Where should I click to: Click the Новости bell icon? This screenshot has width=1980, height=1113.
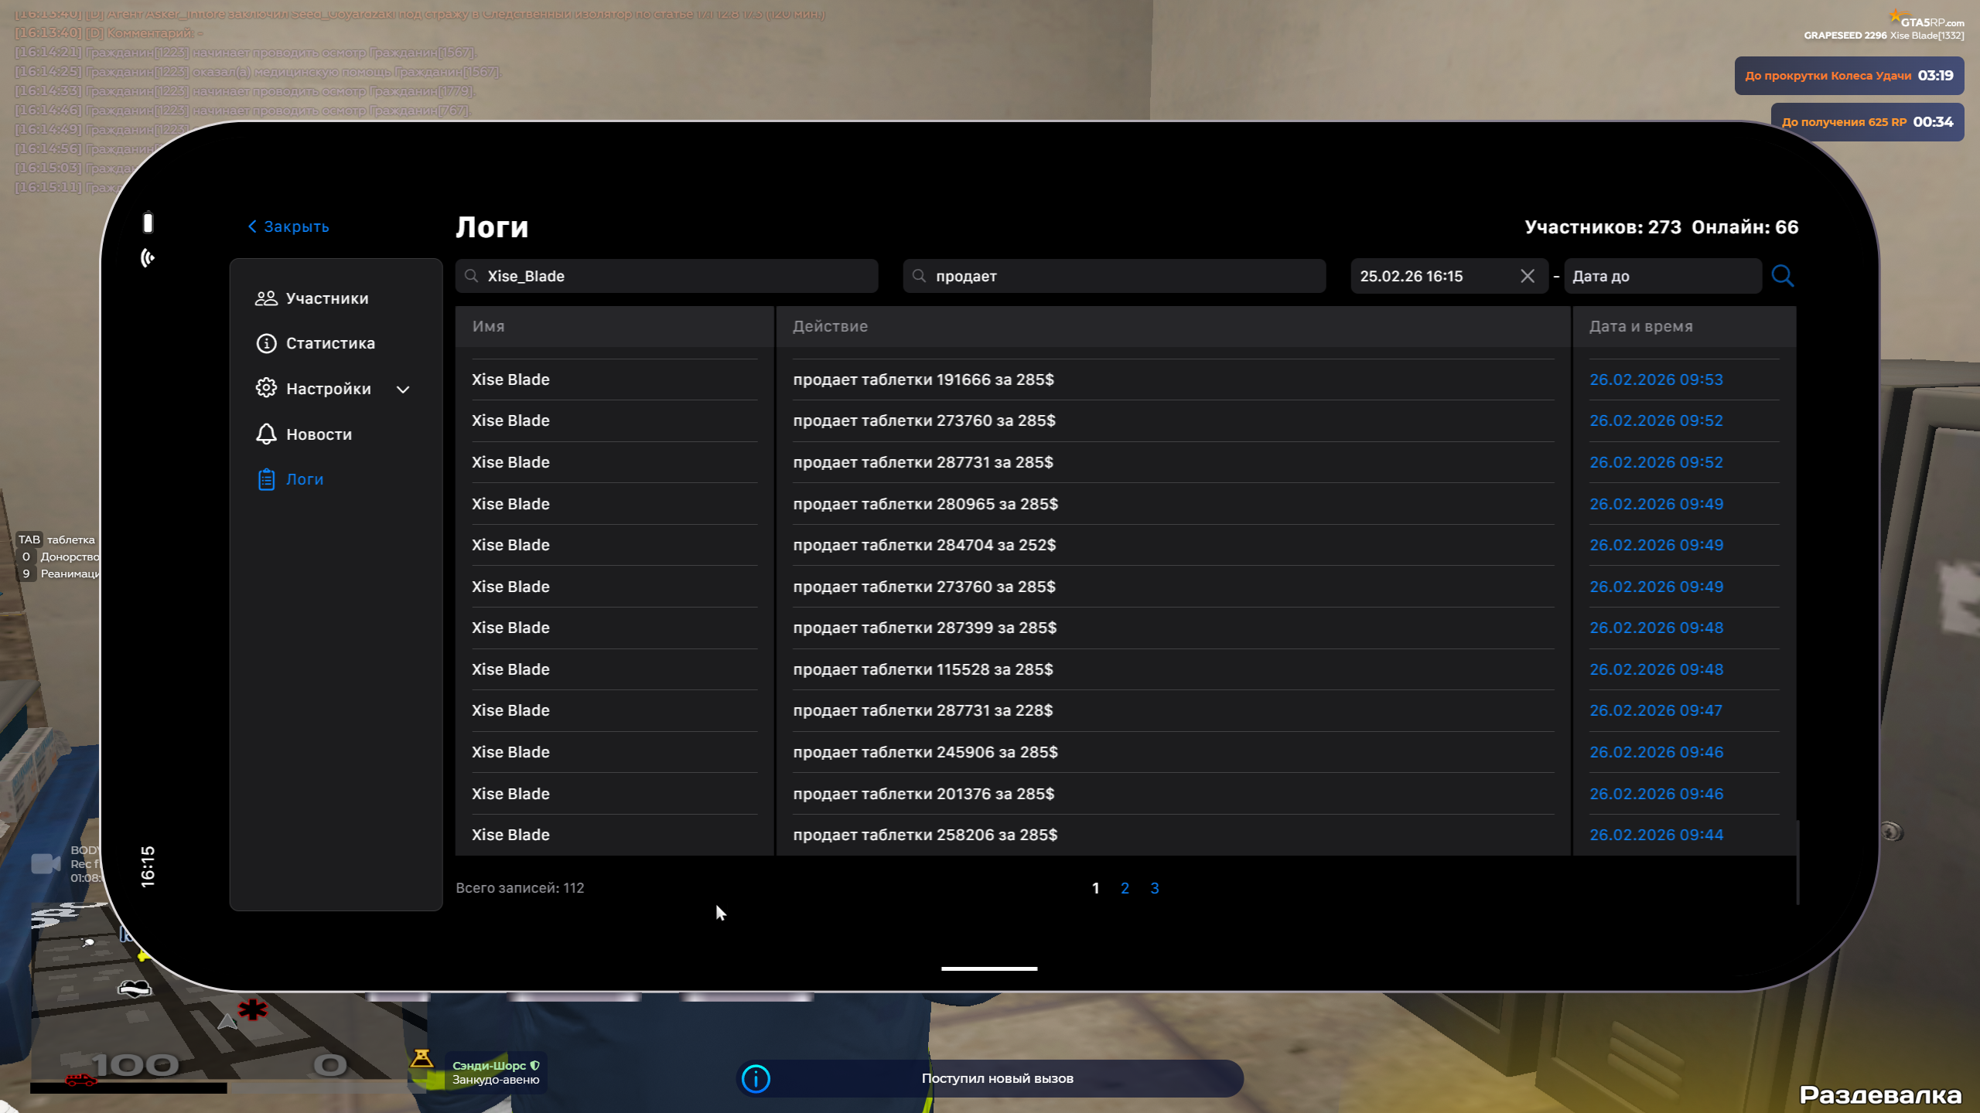(x=266, y=434)
